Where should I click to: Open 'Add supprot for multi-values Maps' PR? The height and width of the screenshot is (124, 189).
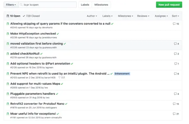tap(35, 84)
